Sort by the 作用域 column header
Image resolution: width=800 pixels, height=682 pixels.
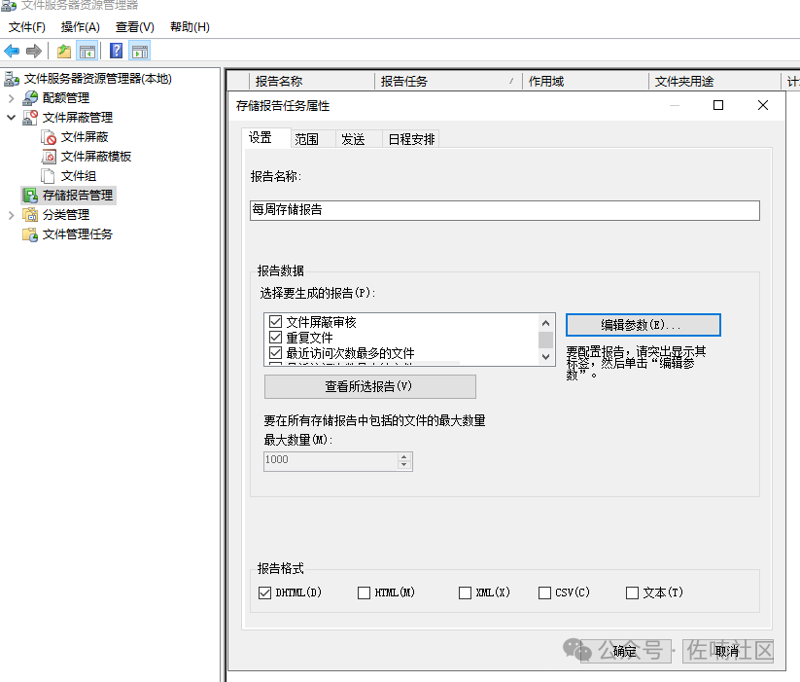(586, 81)
